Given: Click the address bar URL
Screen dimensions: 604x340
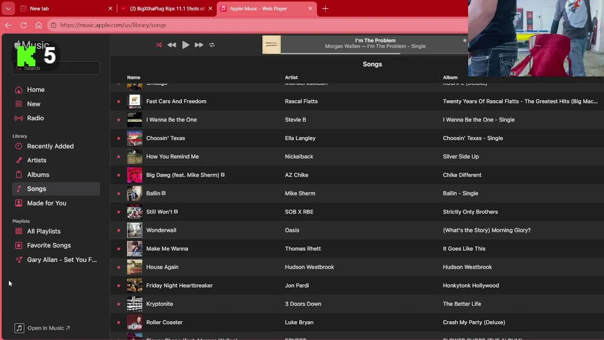Looking at the screenshot, I should pyautogui.click(x=113, y=25).
